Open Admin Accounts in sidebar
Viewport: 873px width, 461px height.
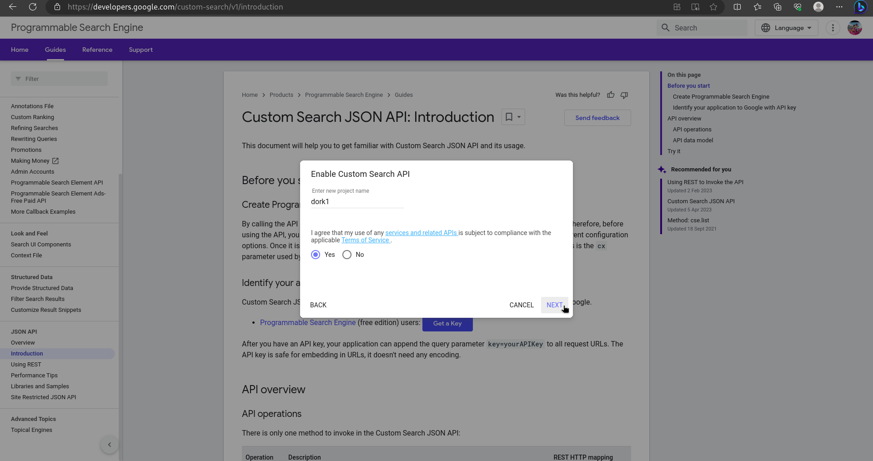33,172
